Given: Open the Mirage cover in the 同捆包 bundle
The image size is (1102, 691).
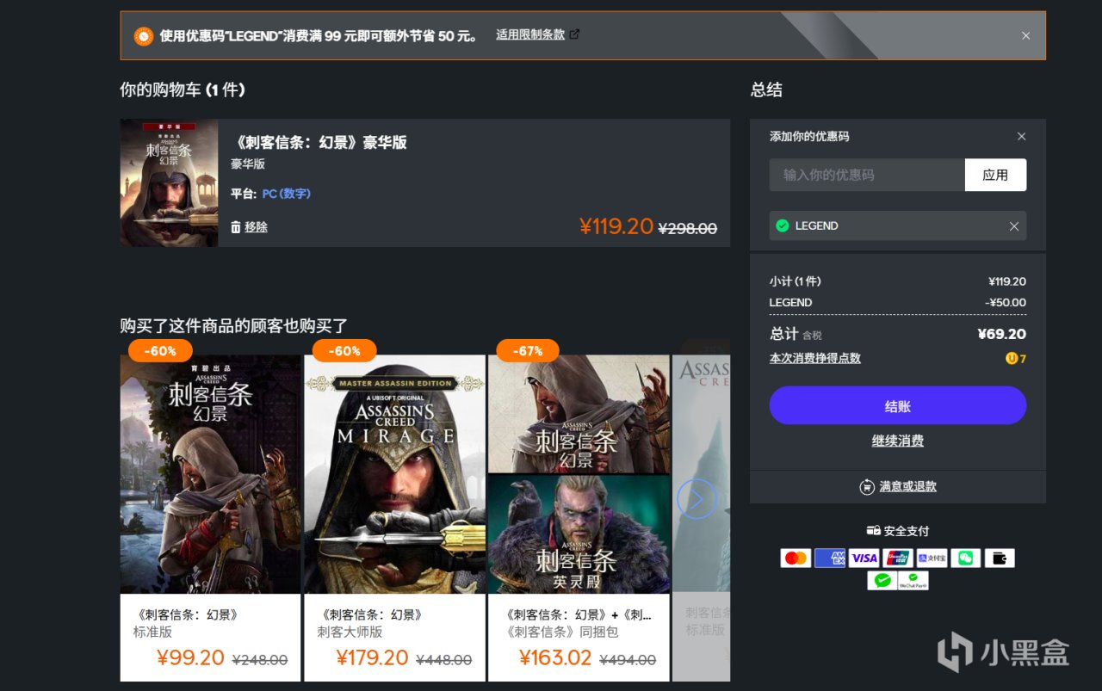Looking at the screenshot, I should [x=579, y=414].
